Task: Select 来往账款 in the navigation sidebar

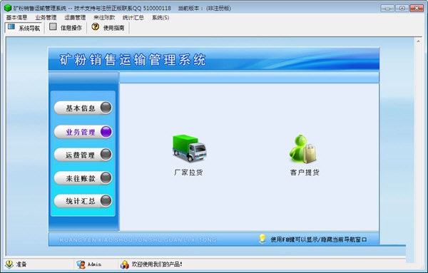Action: (x=83, y=178)
